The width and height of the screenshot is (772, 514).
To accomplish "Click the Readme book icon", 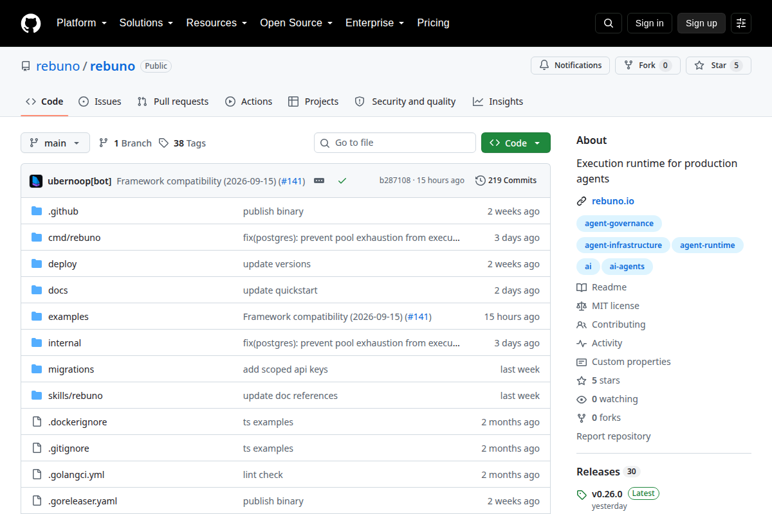I will coord(582,287).
